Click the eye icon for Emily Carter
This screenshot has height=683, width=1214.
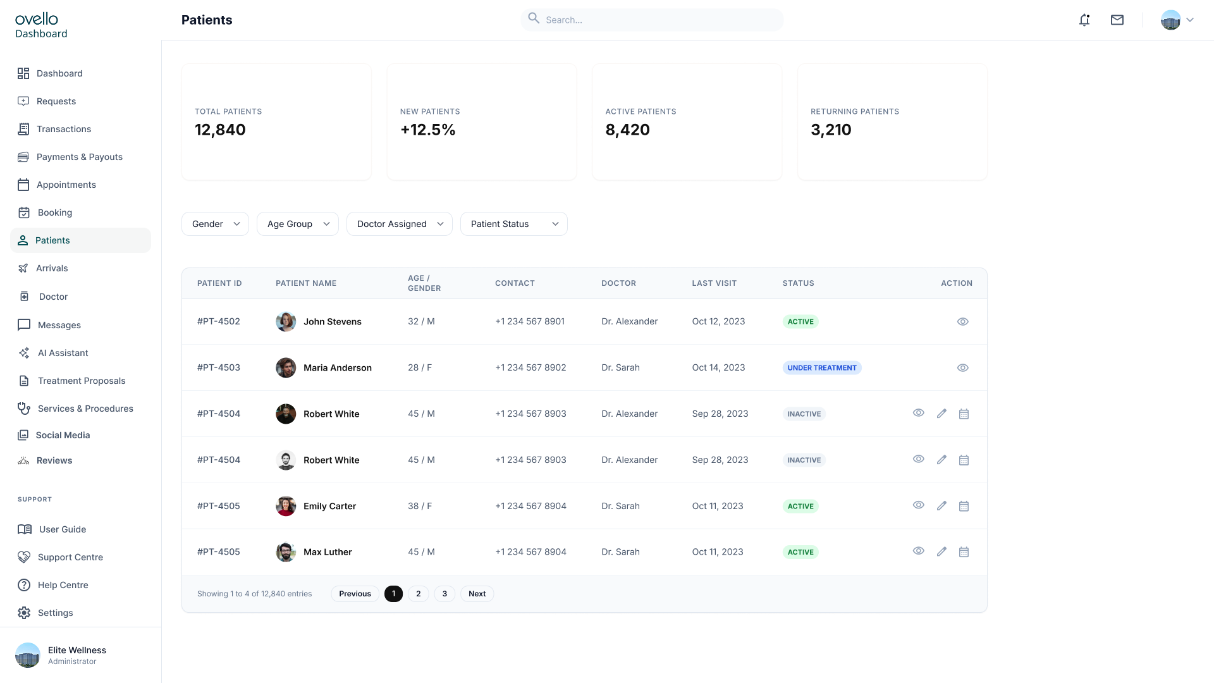click(919, 505)
